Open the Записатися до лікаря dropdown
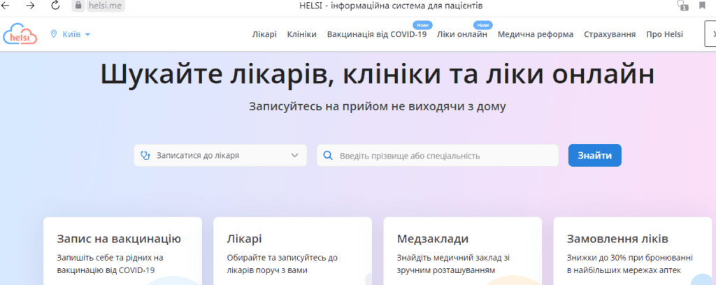 pos(220,156)
